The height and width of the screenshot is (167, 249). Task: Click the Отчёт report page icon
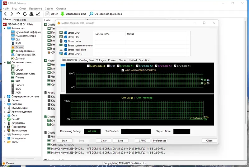click(47, 14)
